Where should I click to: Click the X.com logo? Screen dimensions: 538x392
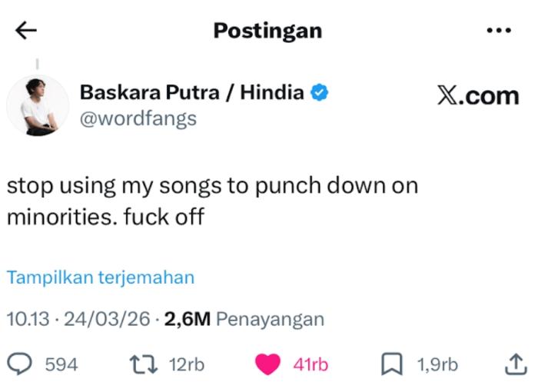478,96
